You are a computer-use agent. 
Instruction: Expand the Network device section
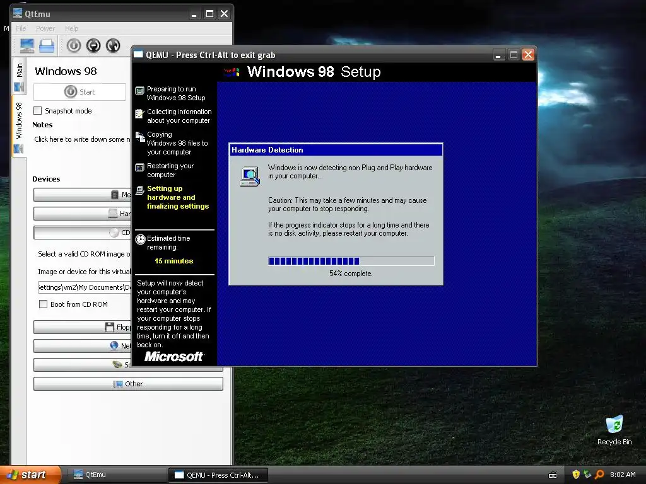[83, 346]
